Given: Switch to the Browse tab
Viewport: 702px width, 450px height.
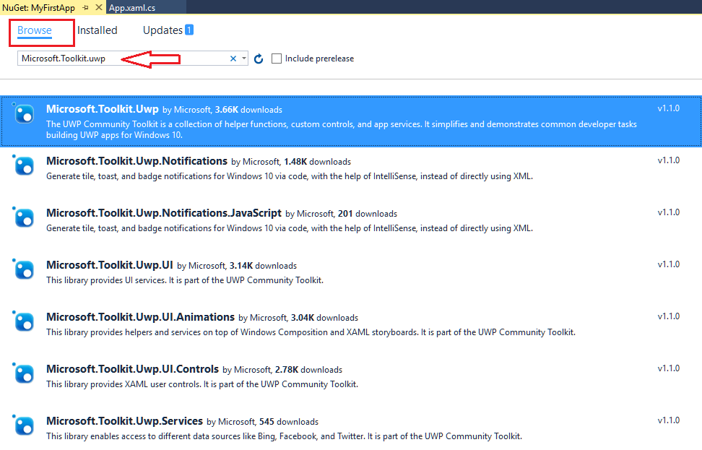Looking at the screenshot, I should (x=35, y=30).
